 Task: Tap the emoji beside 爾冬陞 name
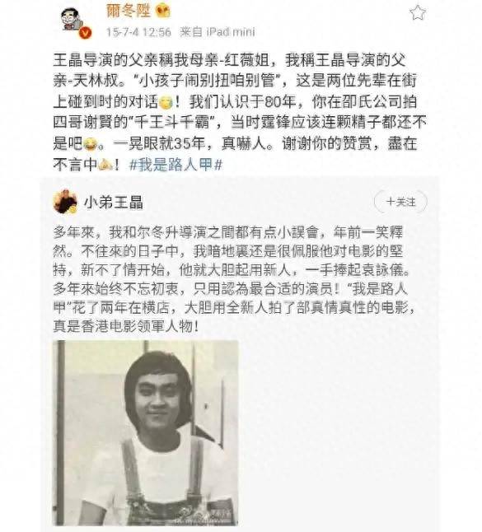162,12
